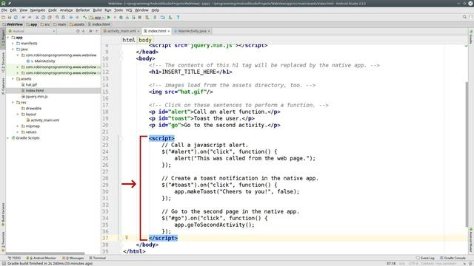Image resolution: width=474 pixels, height=266 pixels.
Task: Open the Gradle Console
Action: coord(453,258)
